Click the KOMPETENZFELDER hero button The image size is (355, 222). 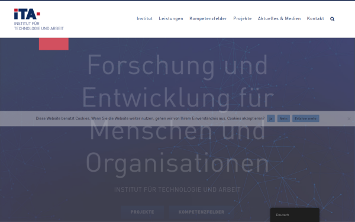pos(201,212)
